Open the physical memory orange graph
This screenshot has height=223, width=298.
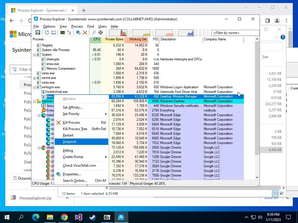[x=164, y=33]
